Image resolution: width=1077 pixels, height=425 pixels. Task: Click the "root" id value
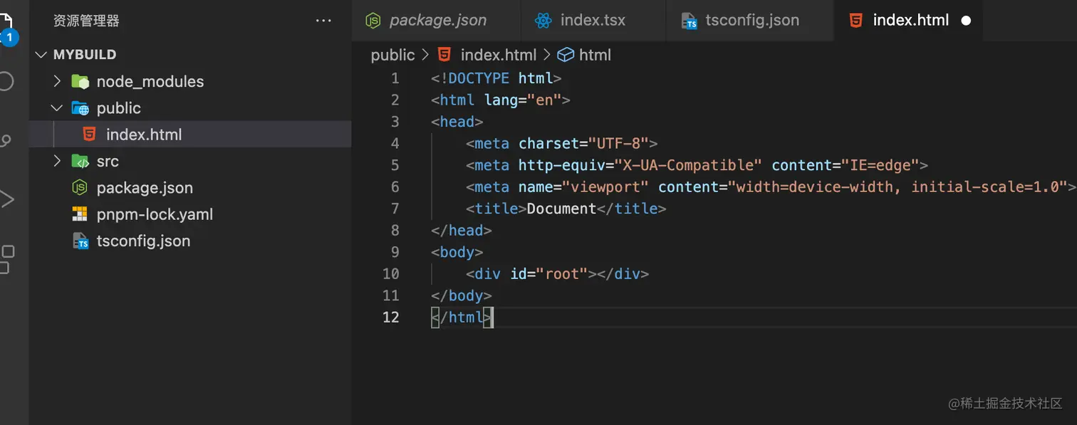pos(561,273)
